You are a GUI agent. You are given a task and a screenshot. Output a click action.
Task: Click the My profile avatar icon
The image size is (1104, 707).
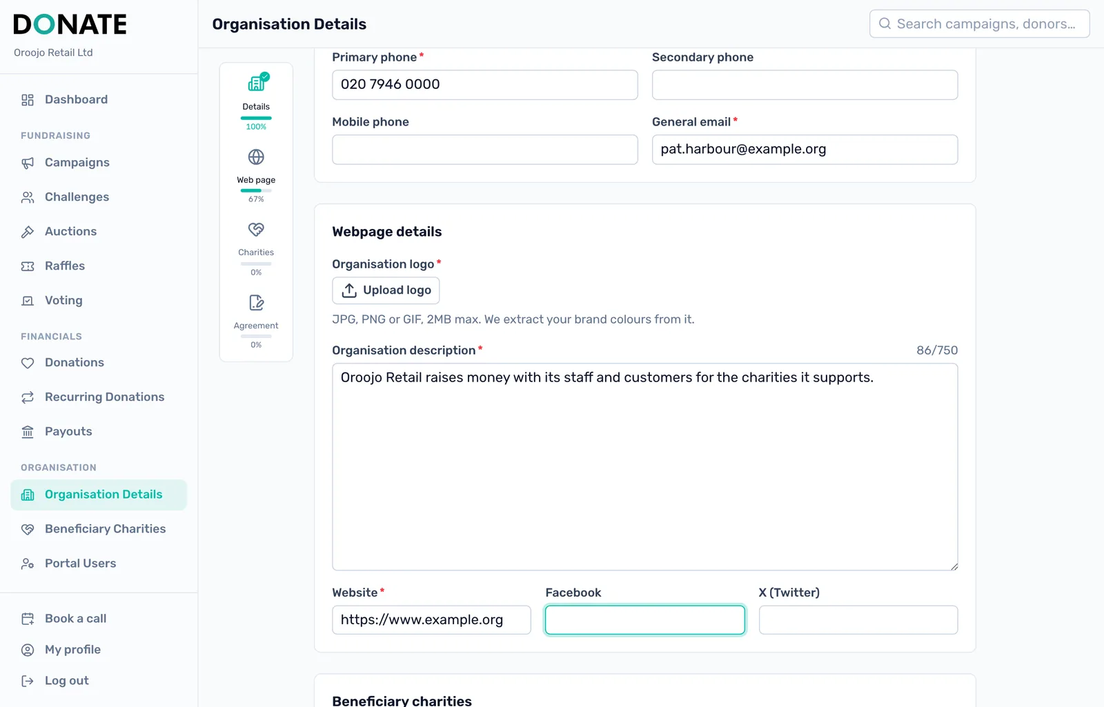[x=28, y=650]
